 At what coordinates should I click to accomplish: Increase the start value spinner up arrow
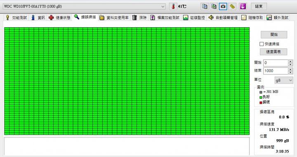(x=290, y=61)
